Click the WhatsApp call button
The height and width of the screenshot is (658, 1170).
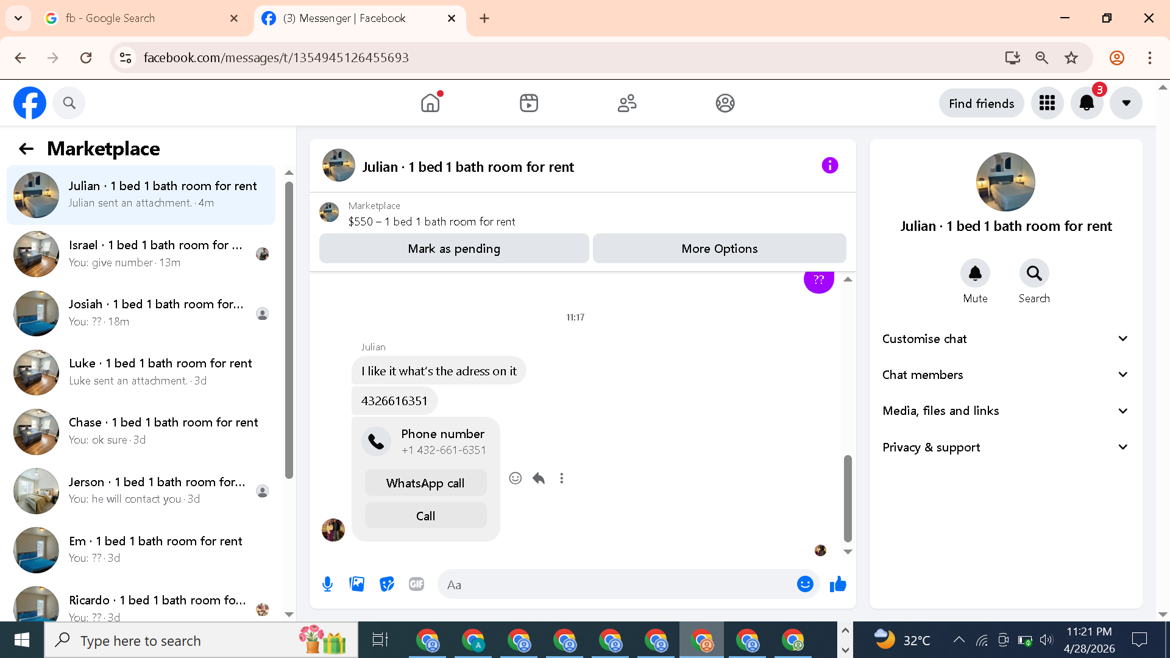(x=425, y=483)
